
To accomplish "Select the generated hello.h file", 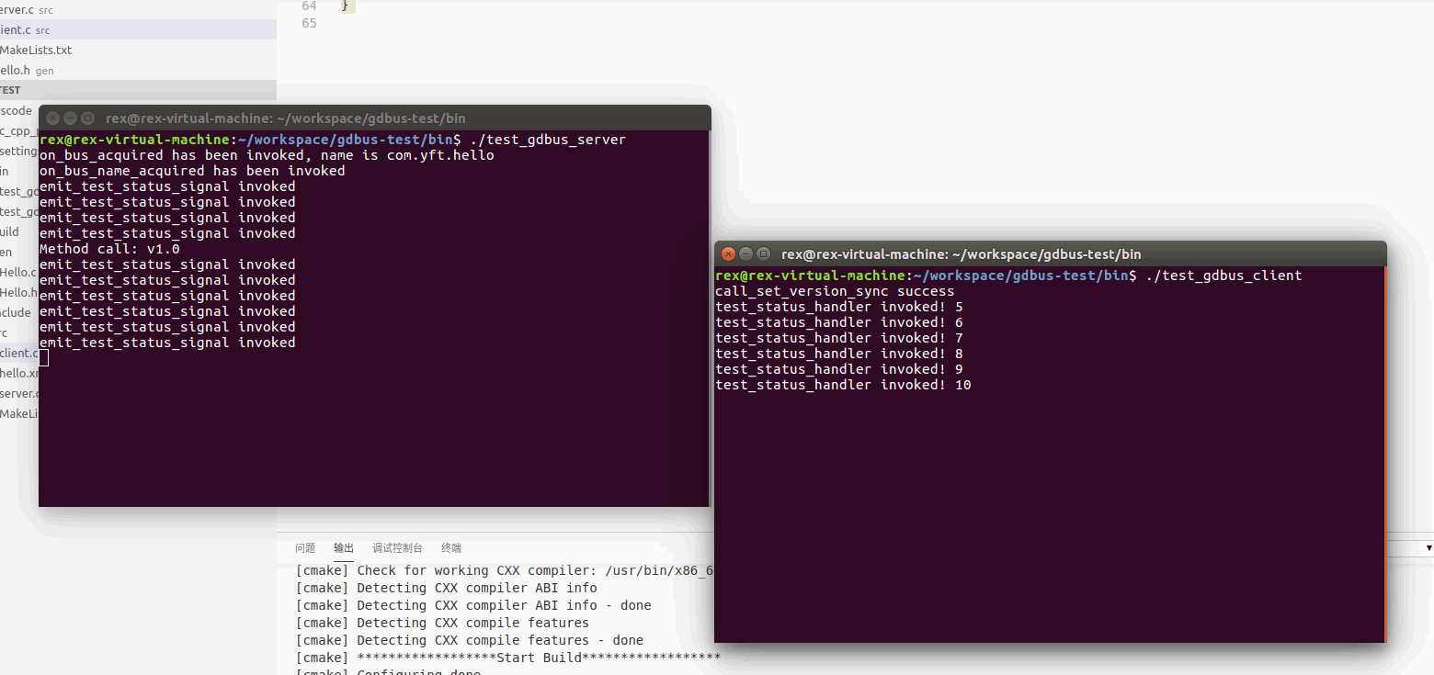I will coord(18,70).
